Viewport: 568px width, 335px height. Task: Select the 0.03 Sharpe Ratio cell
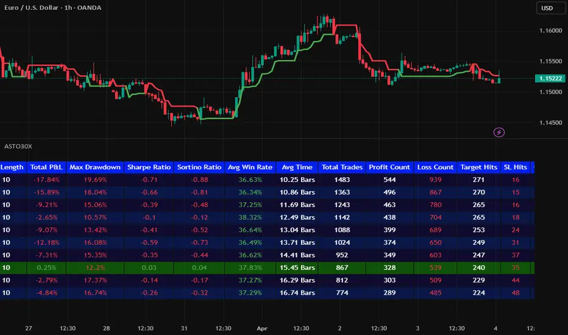149,267
